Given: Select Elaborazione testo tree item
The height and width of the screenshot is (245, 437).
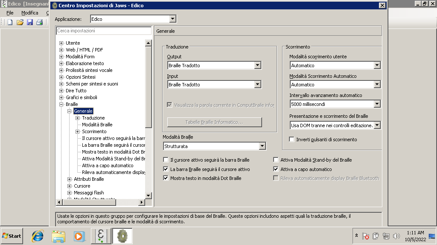Looking at the screenshot, I should 85,63.
